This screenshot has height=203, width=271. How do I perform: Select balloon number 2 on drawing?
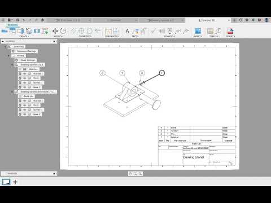[x=102, y=73]
